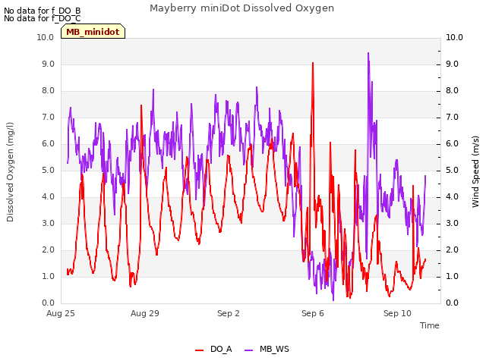Click the left axis 0.0 tick label

(48, 303)
